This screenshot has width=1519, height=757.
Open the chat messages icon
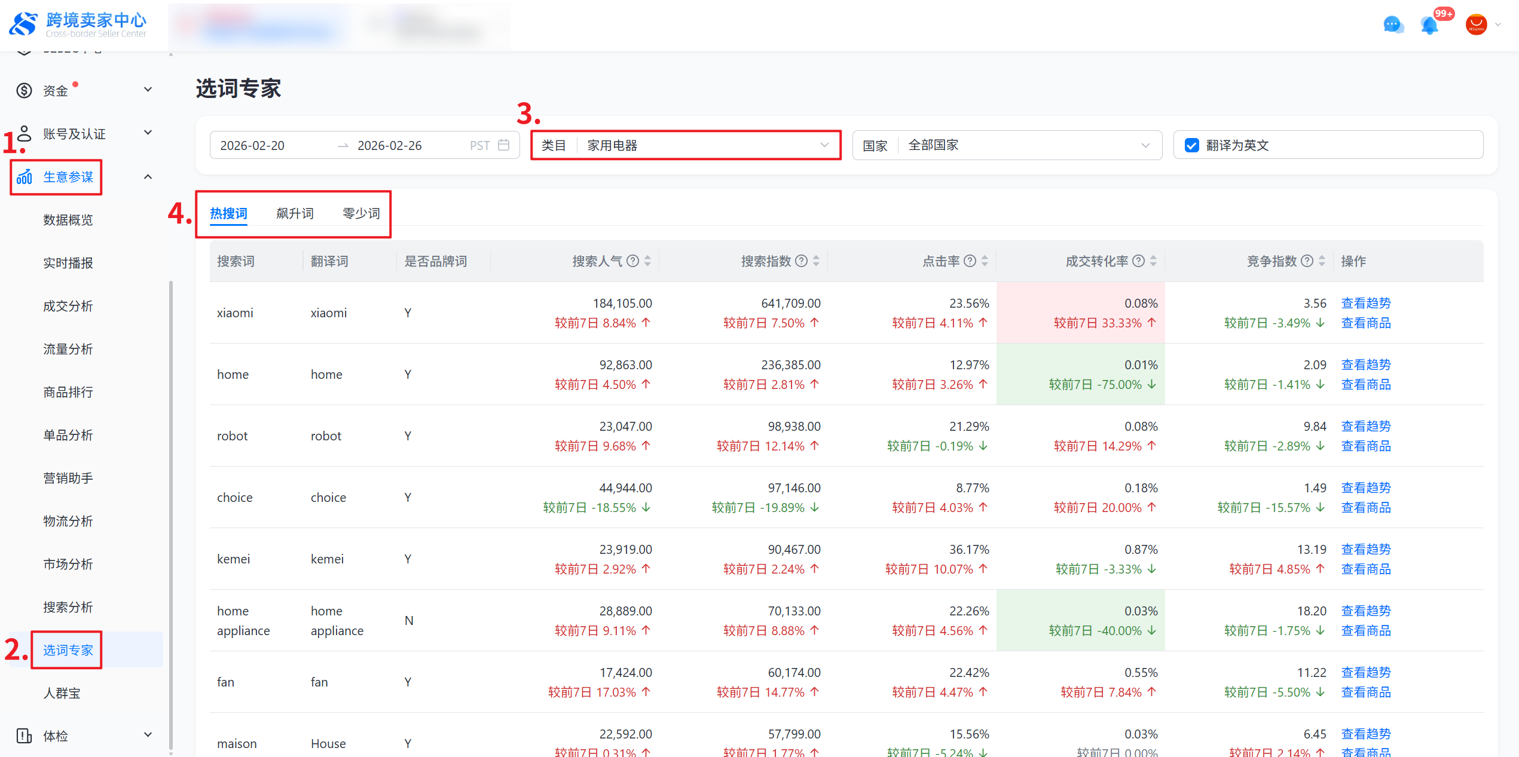tap(1393, 25)
